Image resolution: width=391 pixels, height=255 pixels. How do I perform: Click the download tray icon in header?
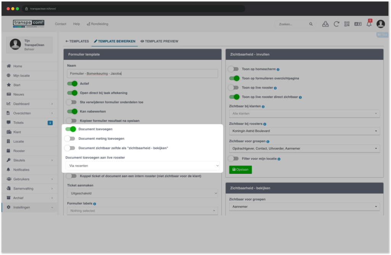click(325, 24)
